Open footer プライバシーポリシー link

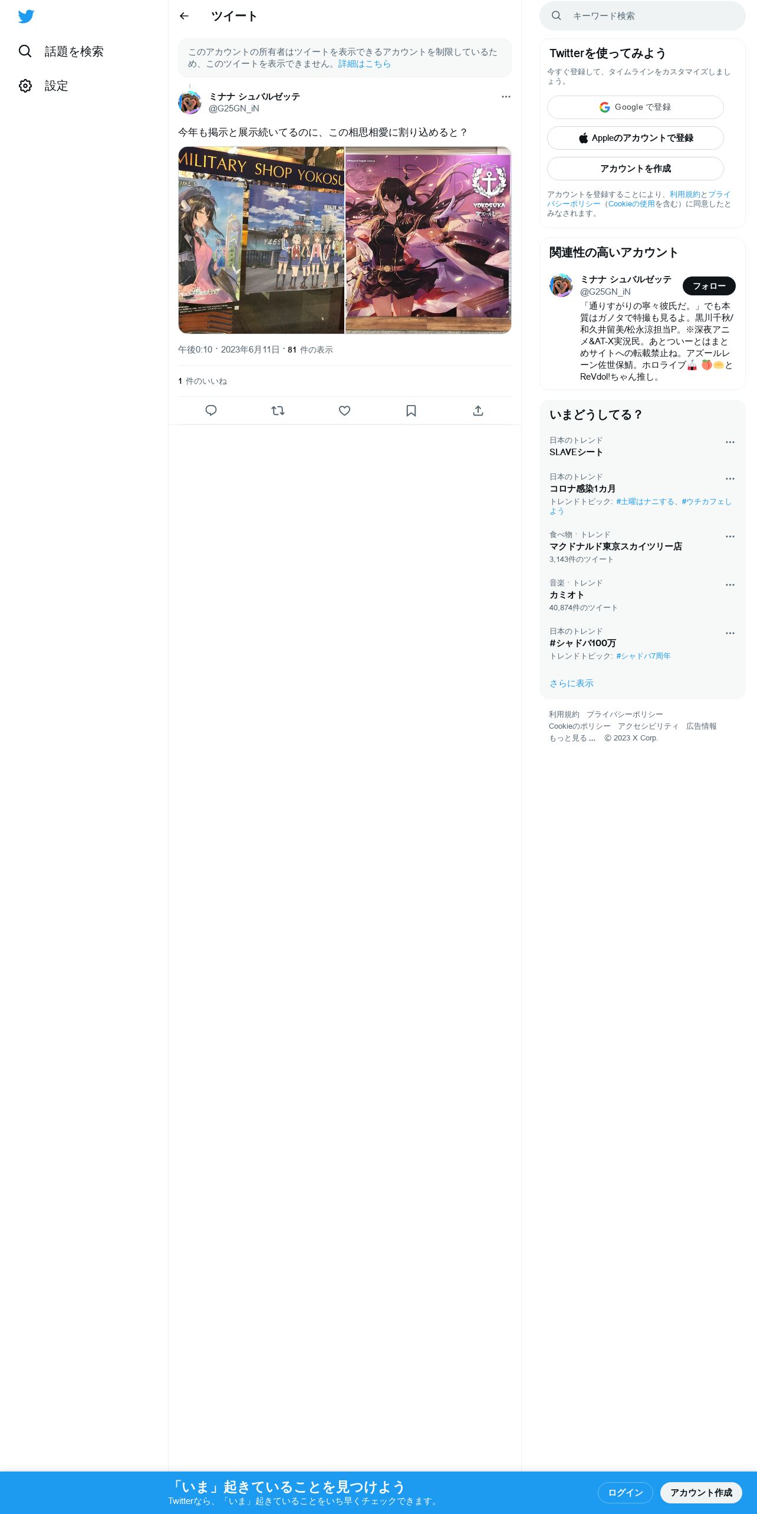[625, 715]
